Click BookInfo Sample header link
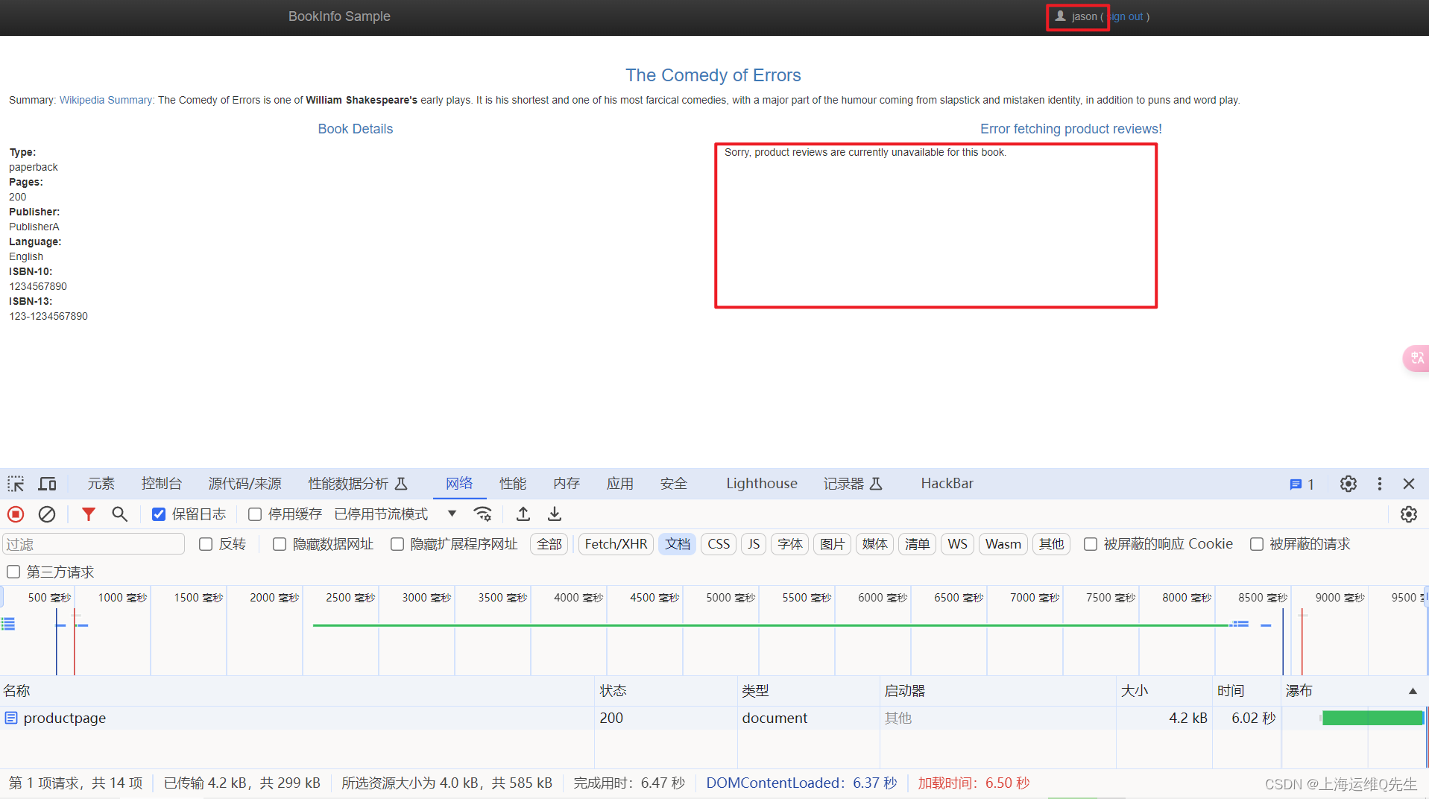1429x799 pixels. tap(339, 16)
